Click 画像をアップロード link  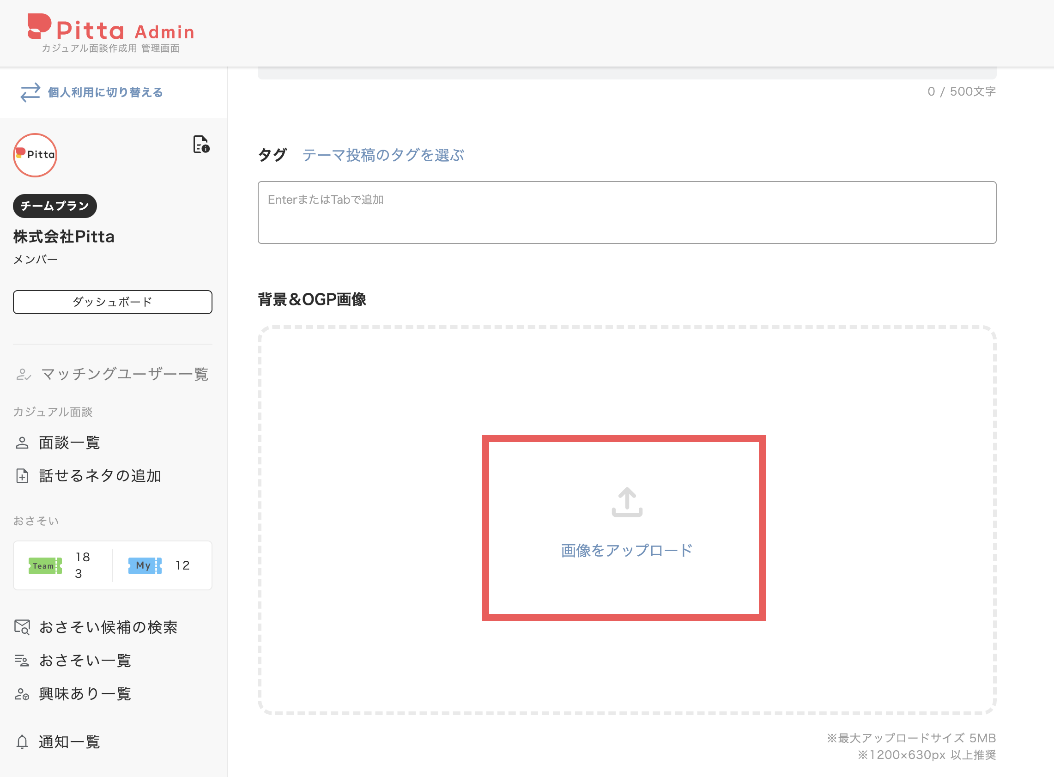pyautogui.click(x=626, y=550)
